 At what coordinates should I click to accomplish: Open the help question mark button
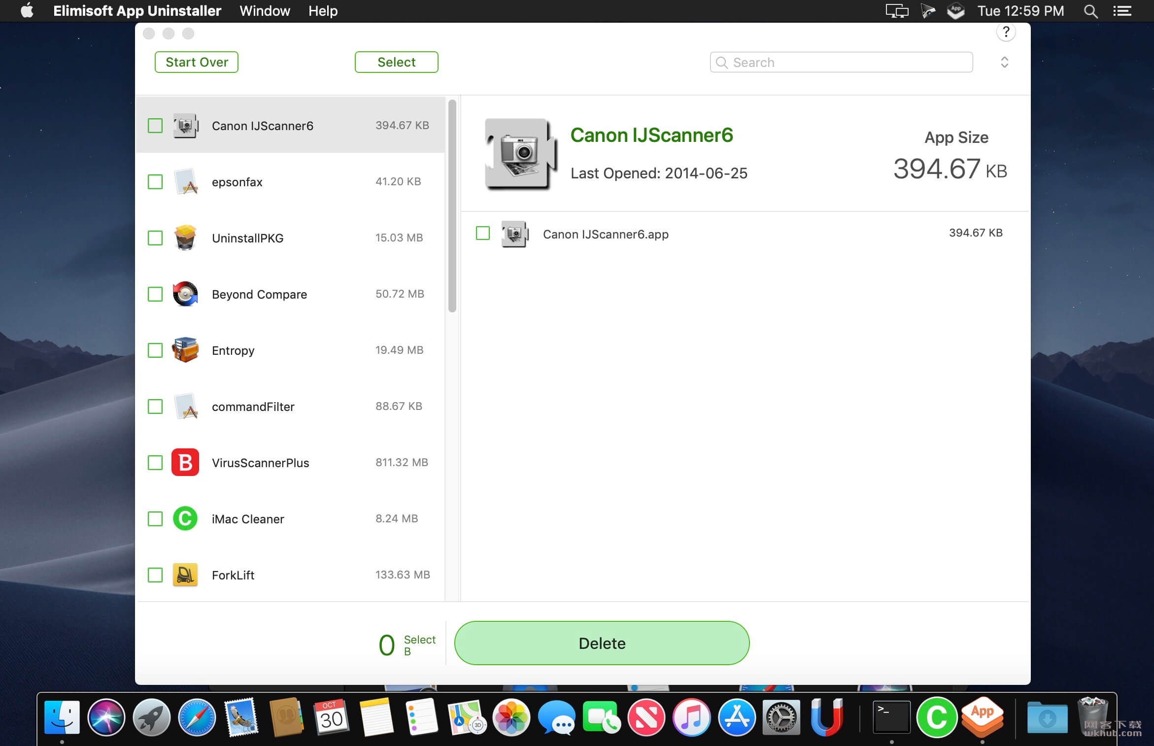[1006, 33]
